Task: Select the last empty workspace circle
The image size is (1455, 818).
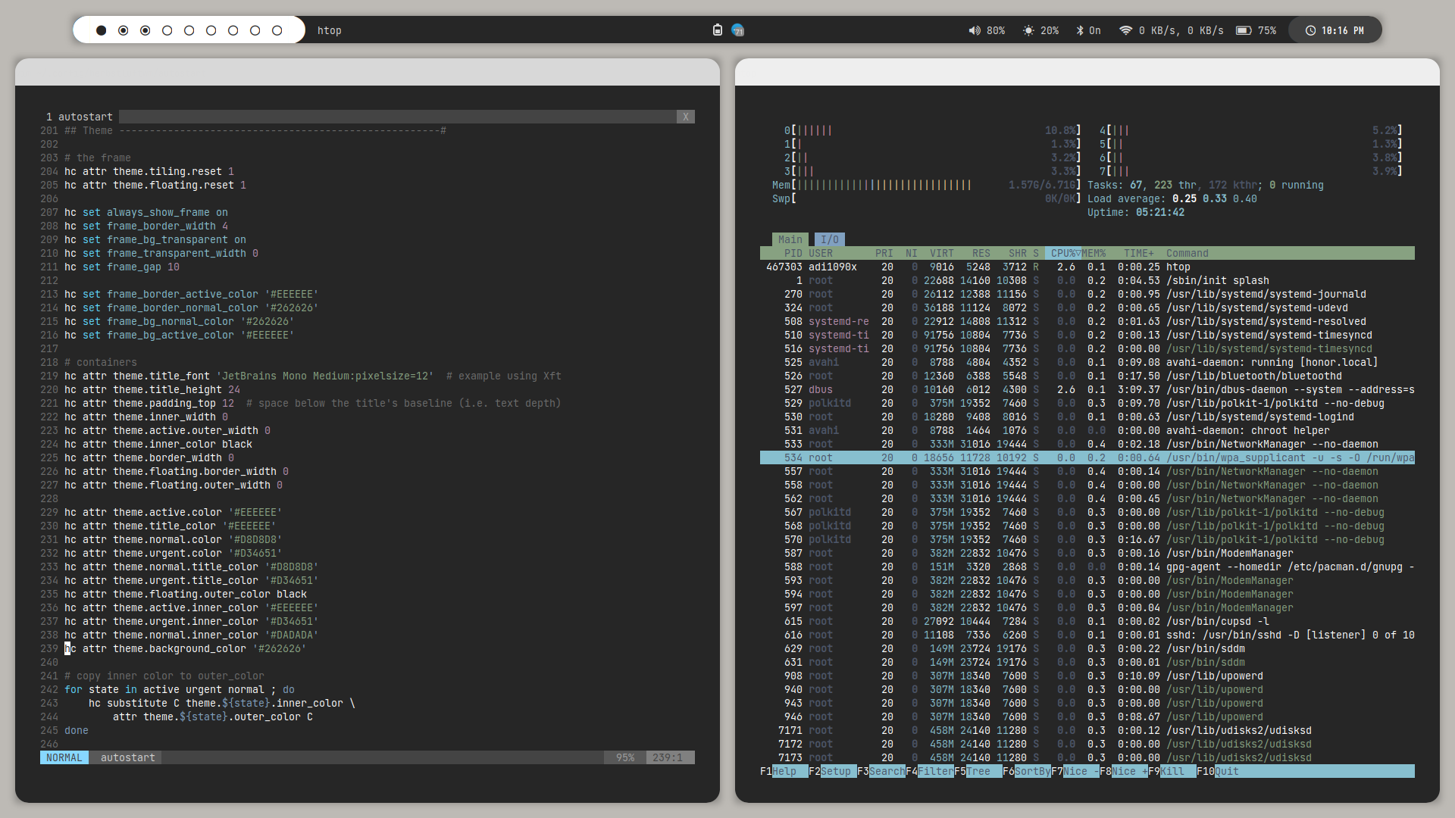Action: click(277, 30)
